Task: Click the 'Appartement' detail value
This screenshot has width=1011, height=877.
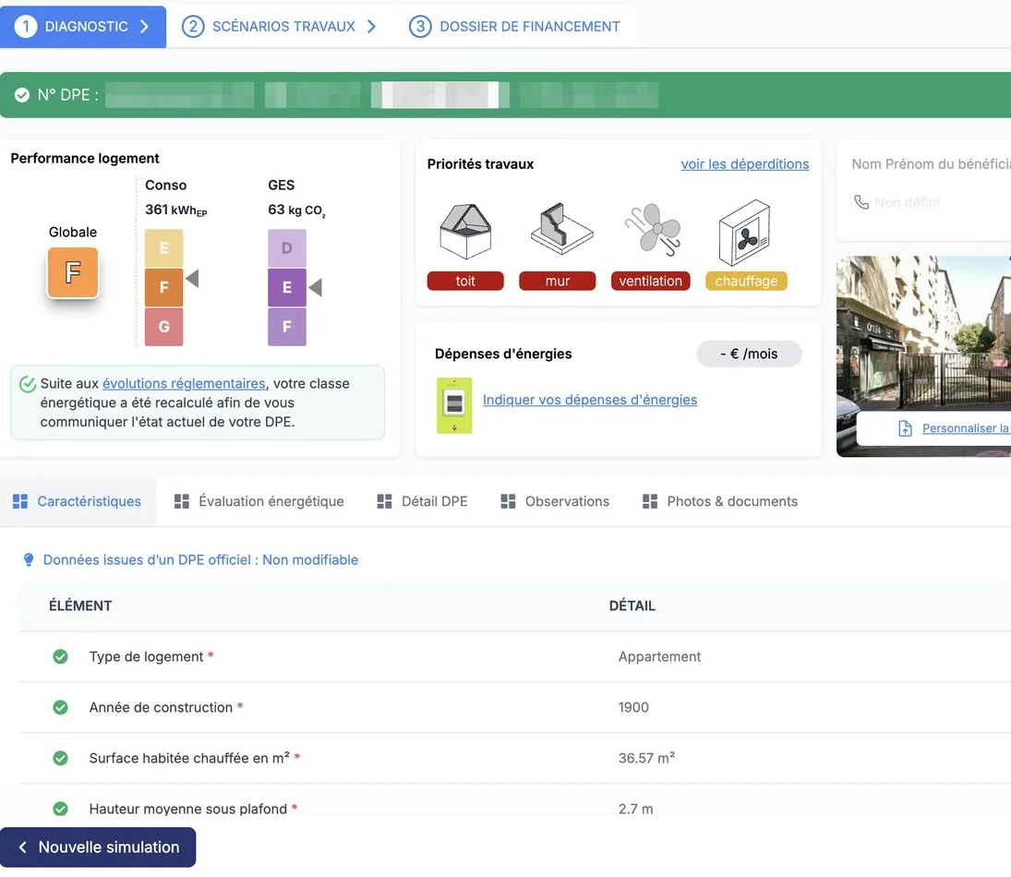Action: (x=659, y=656)
